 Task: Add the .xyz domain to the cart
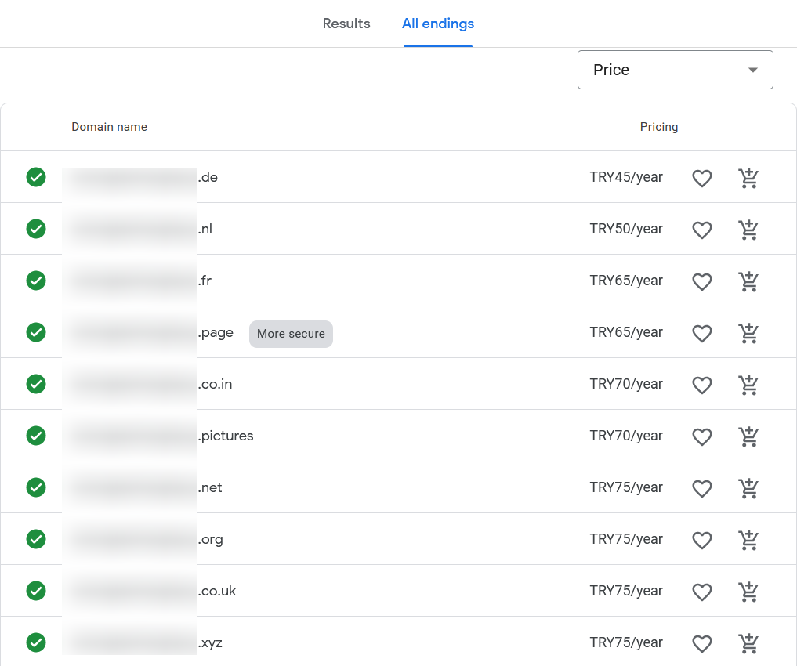click(748, 643)
